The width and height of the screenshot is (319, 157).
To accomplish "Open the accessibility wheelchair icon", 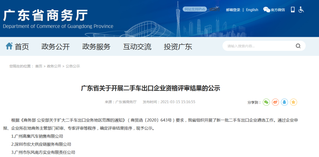I will click(301, 9).
